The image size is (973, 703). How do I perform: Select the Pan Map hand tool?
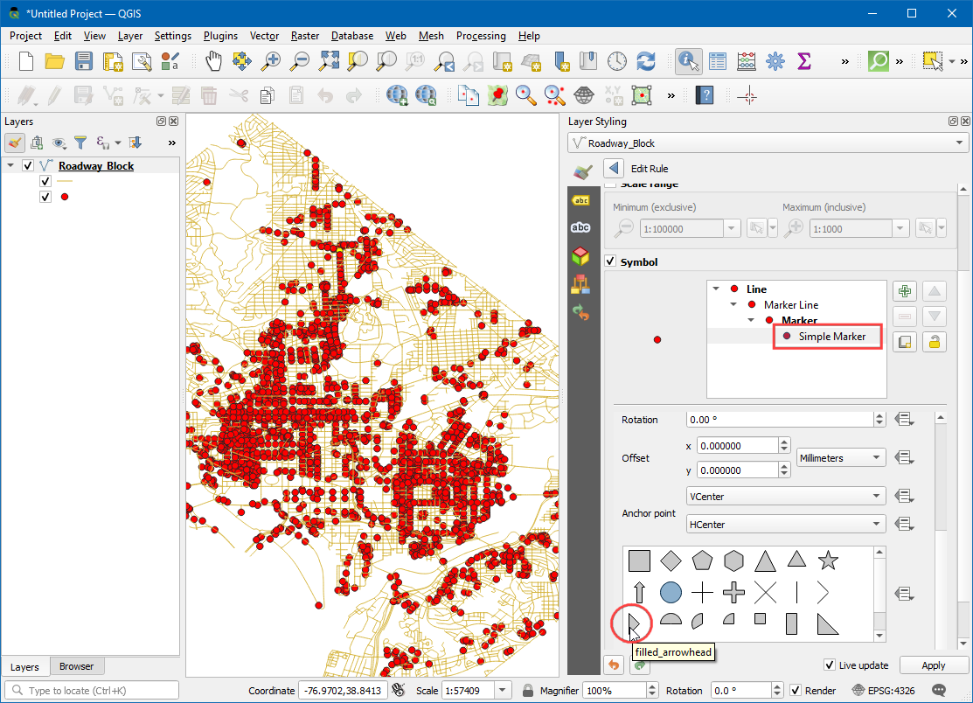pos(213,61)
